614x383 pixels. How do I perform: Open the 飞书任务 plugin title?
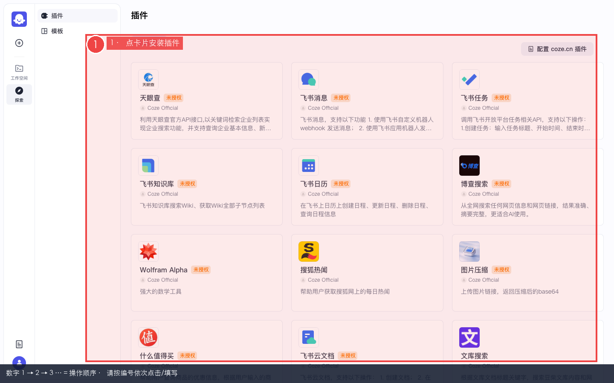[475, 98]
